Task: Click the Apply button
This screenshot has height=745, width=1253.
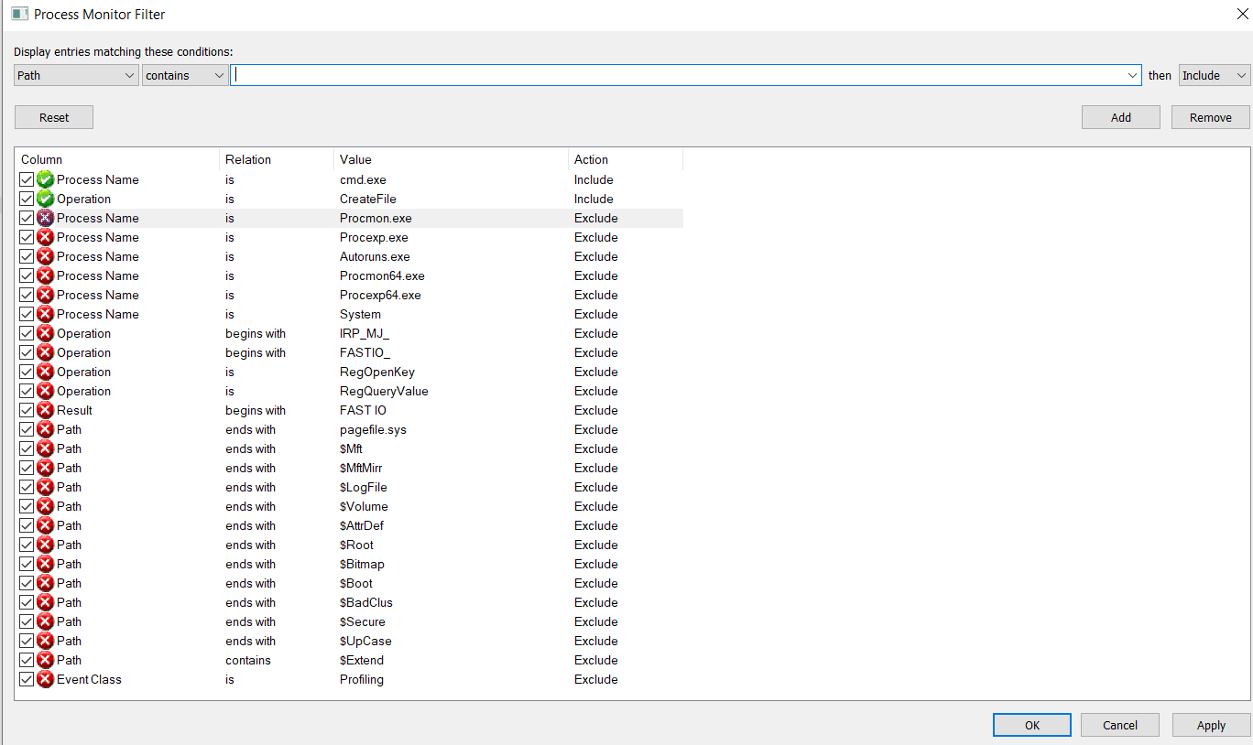Action: (x=1211, y=725)
